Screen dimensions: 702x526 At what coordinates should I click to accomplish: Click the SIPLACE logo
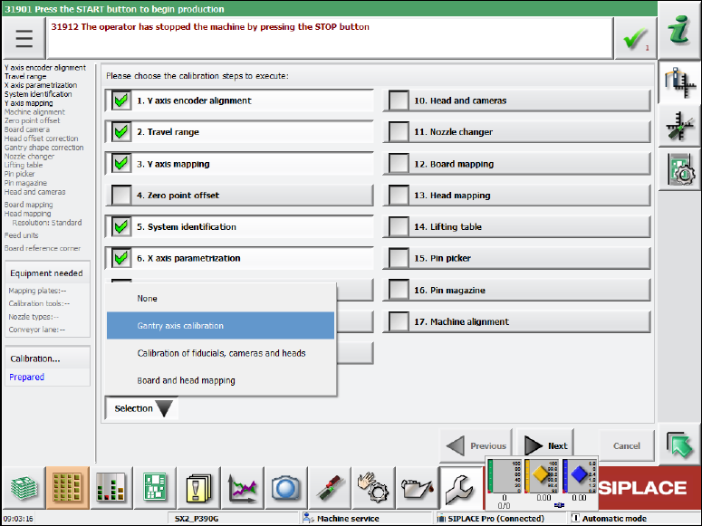tap(642, 487)
